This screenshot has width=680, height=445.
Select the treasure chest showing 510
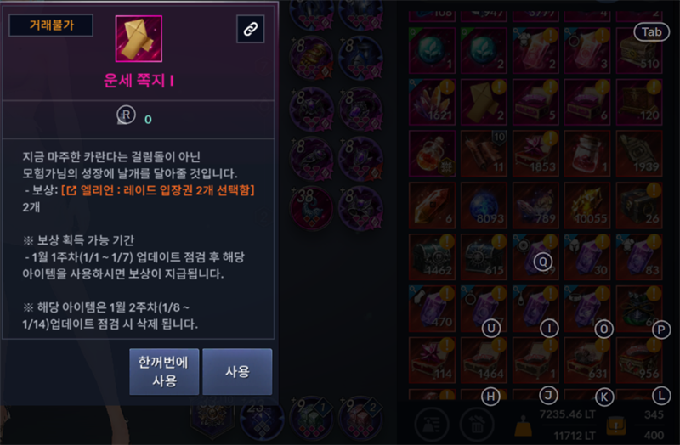pos(639,50)
